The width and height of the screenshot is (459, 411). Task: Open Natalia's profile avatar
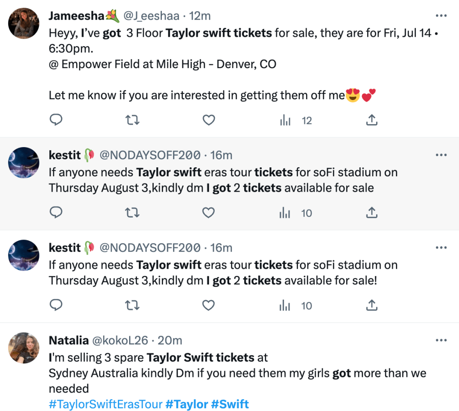24,348
